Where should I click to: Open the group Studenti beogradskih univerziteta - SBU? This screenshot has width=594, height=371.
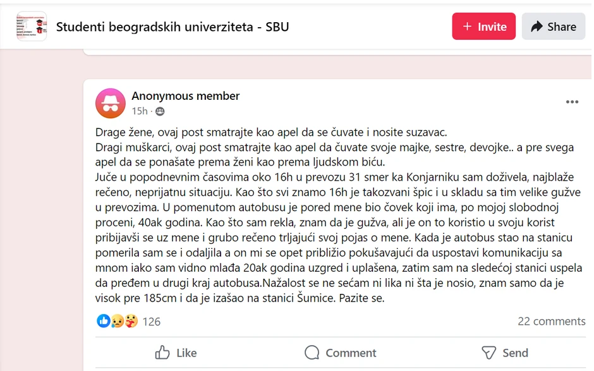tap(173, 27)
